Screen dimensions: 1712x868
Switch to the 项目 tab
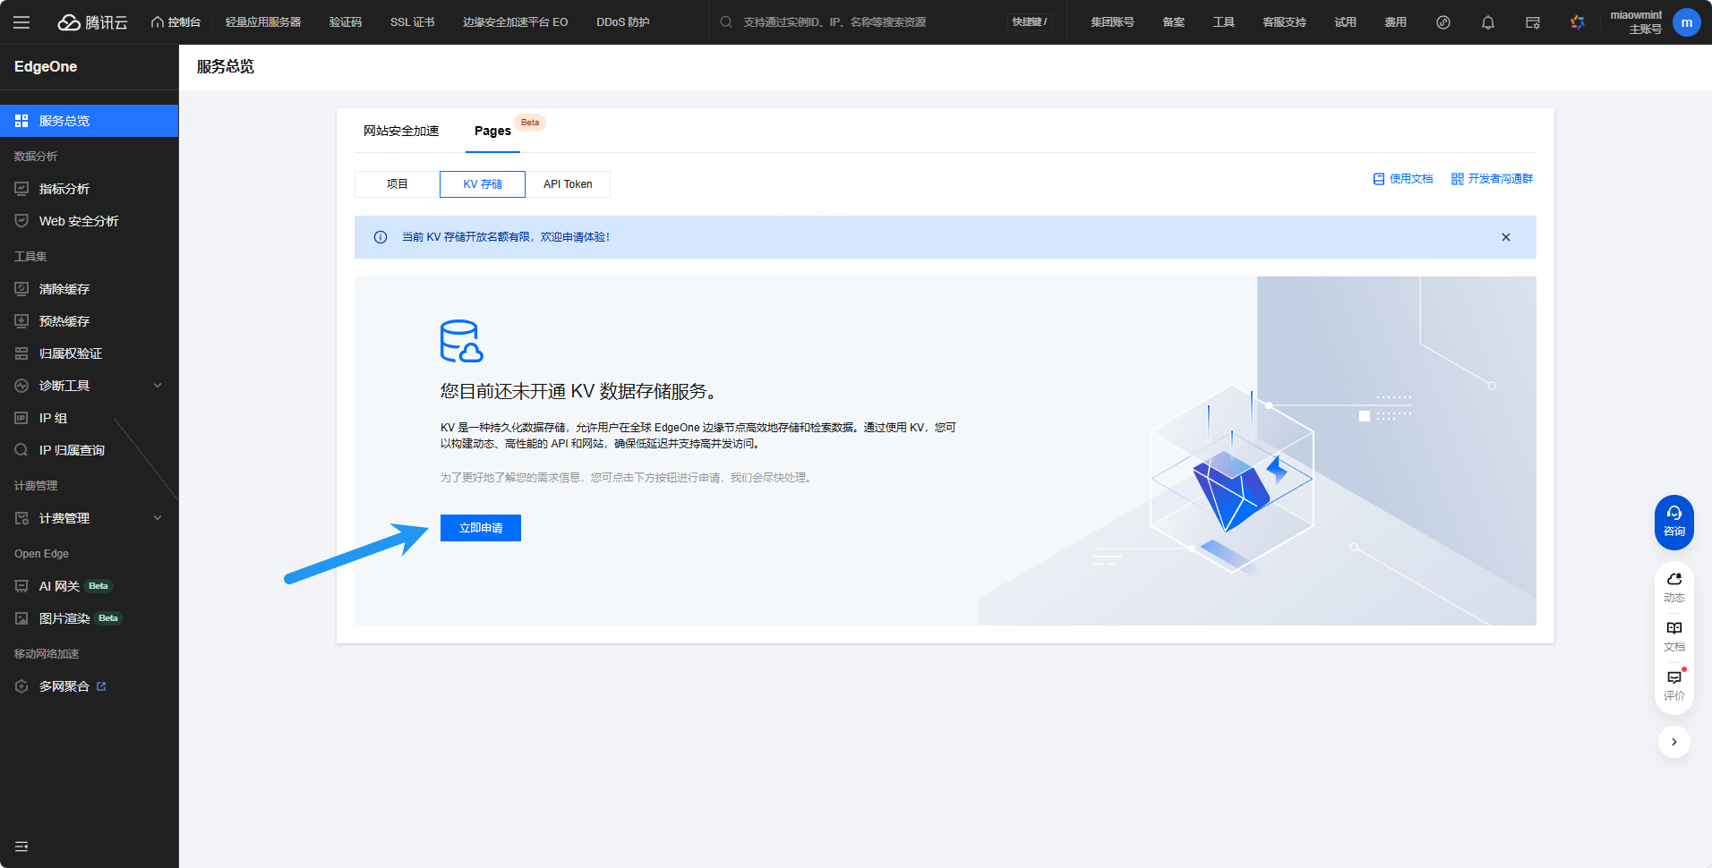click(x=397, y=184)
